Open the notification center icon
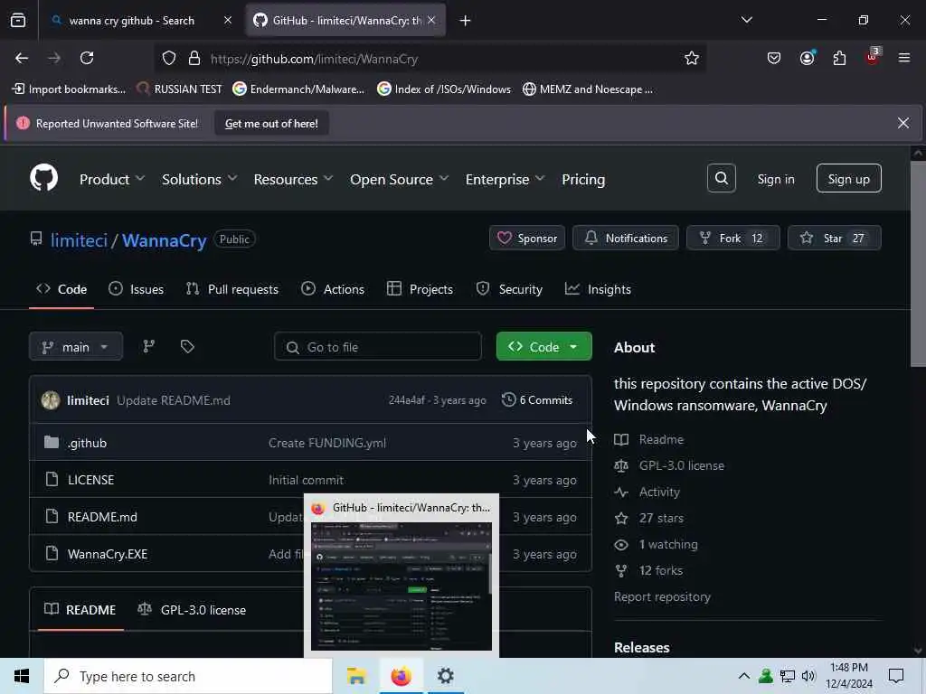The image size is (926, 694). [x=896, y=676]
